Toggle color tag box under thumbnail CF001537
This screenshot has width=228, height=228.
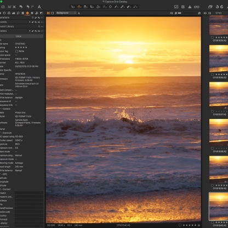click(x=212, y=111)
